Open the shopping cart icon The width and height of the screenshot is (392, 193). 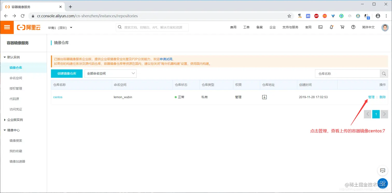pyautogui.click(x=342, y=27)
